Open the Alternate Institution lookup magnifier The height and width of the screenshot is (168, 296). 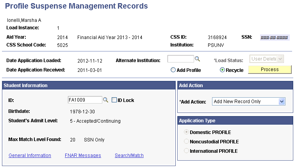(197, 59)
